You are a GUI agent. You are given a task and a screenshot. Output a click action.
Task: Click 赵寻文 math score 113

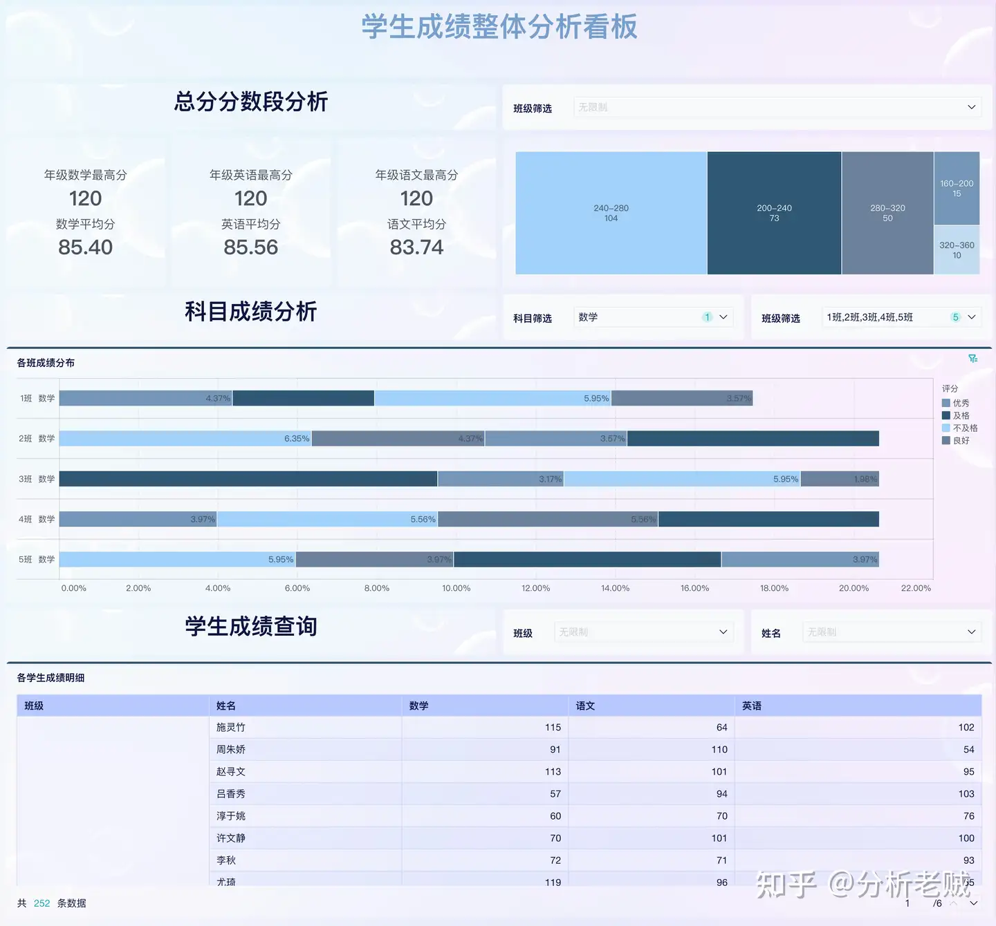pyautogui.click(x=553, y=771)
